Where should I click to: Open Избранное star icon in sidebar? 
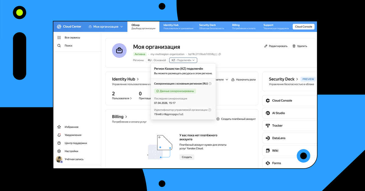pyautogui.click(x=59, y=127)
